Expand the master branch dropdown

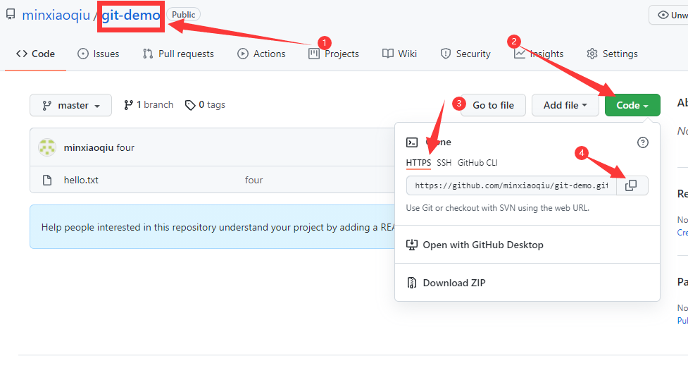(x=70, y=105)
